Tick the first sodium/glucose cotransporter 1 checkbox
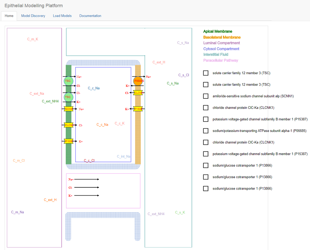 point(206,165)
